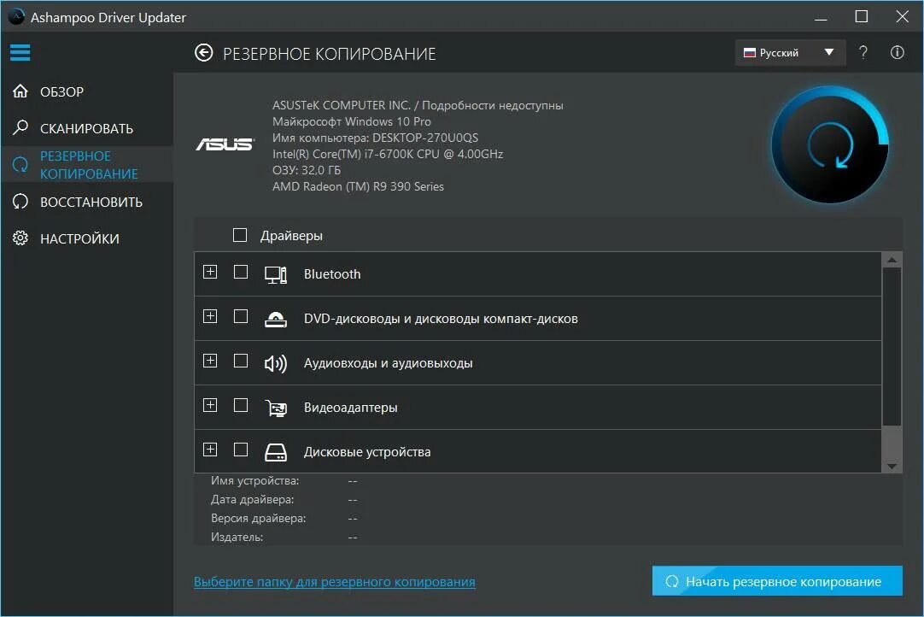Check the Bluetooth checkbox
This screenshot has width=924, height=617.
[241, 272]
